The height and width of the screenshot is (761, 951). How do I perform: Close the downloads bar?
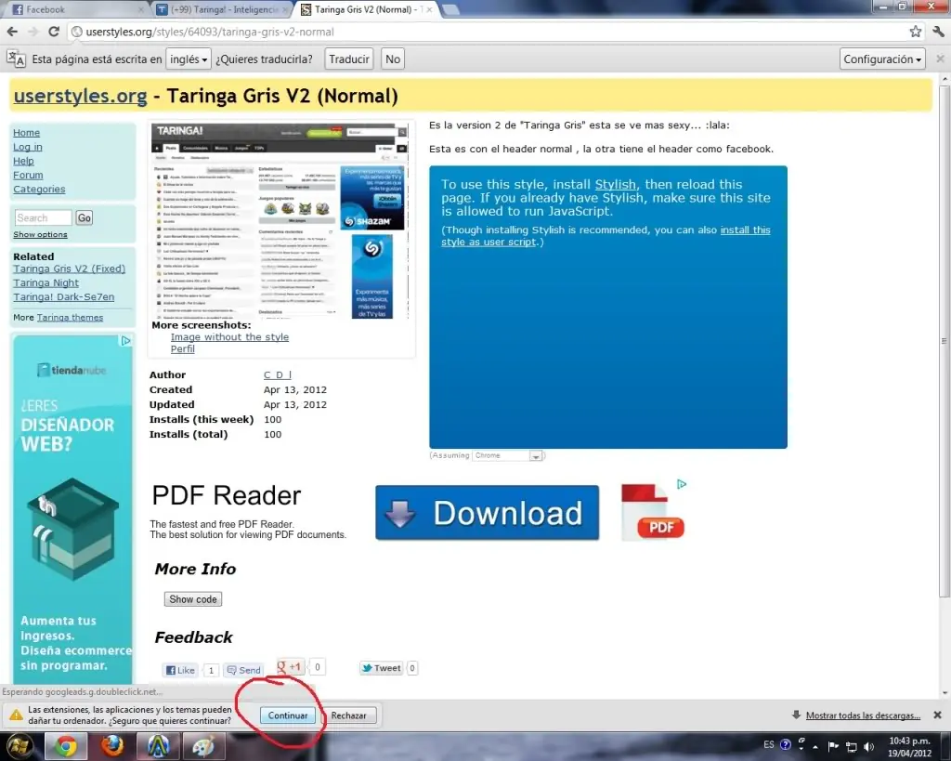[937, 715]
